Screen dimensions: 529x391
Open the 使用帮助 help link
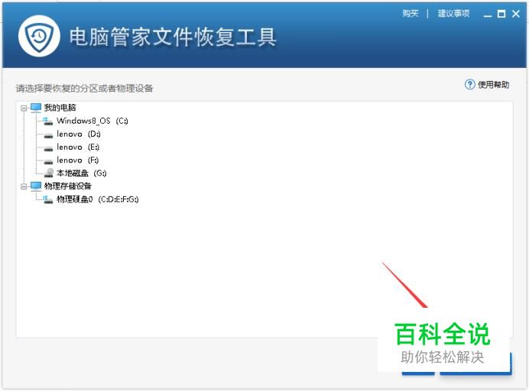coord(493,85)
